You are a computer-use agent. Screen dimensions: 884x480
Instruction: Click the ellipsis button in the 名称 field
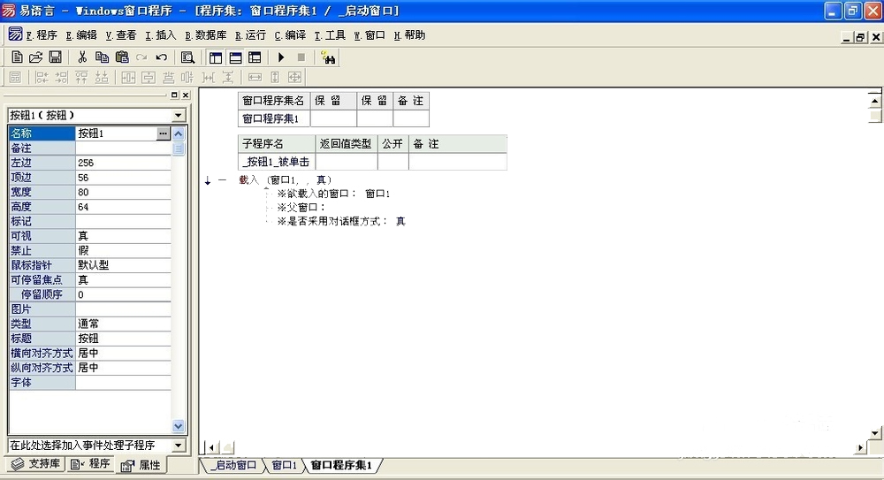tap(163, 133)
